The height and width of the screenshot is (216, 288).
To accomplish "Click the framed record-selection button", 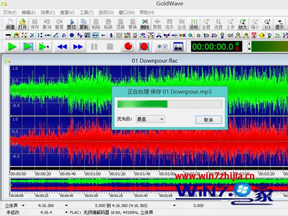I will [144, 47].
